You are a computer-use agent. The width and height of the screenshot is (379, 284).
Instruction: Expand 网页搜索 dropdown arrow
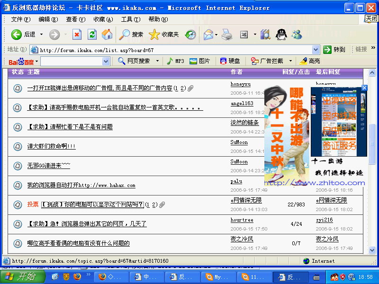(158, 61)
